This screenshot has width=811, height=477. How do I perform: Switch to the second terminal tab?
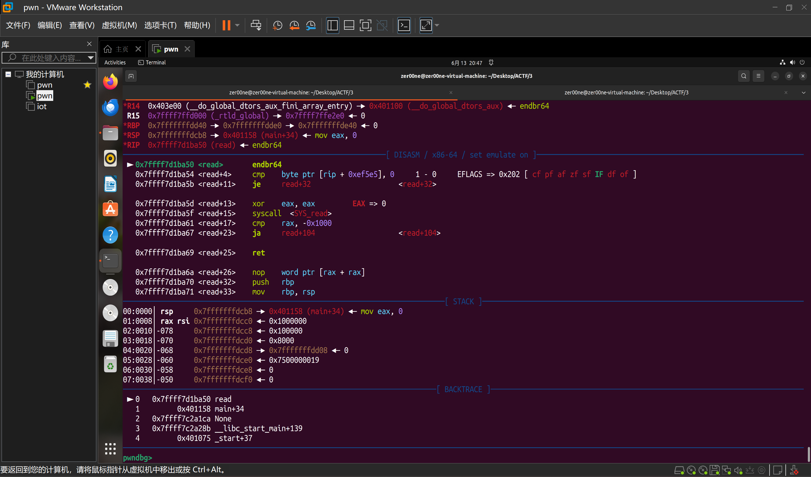pos(626,93)
